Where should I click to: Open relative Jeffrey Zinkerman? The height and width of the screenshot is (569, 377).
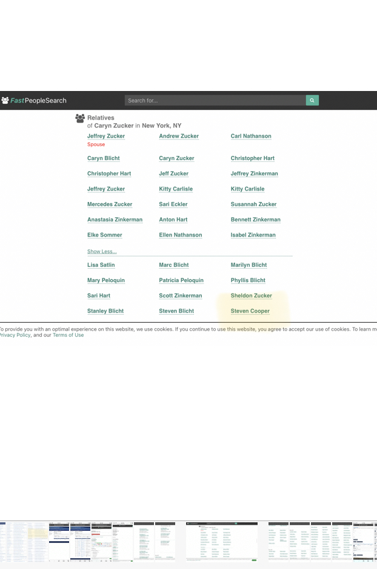[x=254, y=173]
